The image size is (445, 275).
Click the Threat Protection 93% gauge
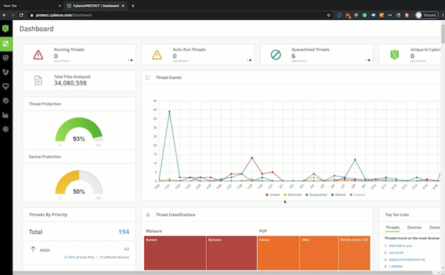(x=79, y=130)
